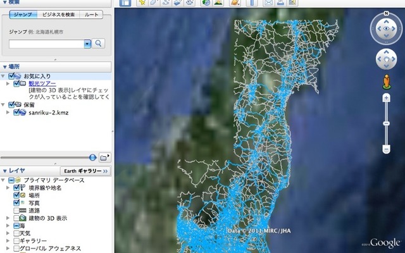Select the sanriku-2.kmz entry
The height and width of the screenshot is (253, 405).
click(x=49, y=113)
